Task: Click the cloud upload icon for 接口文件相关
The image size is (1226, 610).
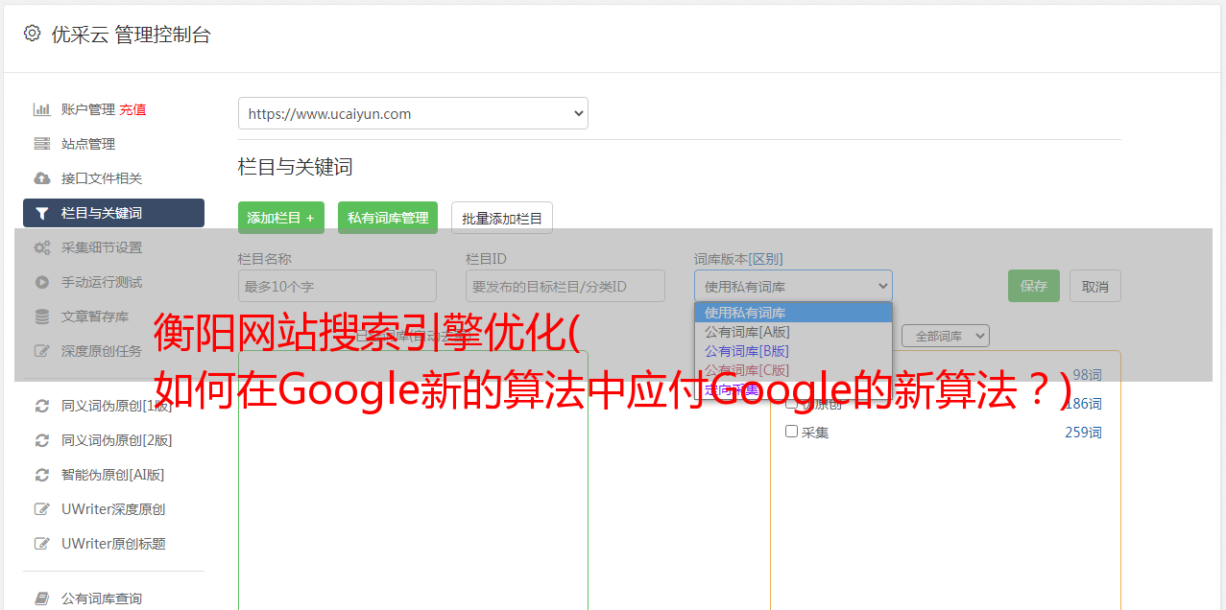Action: click(42, 178)
